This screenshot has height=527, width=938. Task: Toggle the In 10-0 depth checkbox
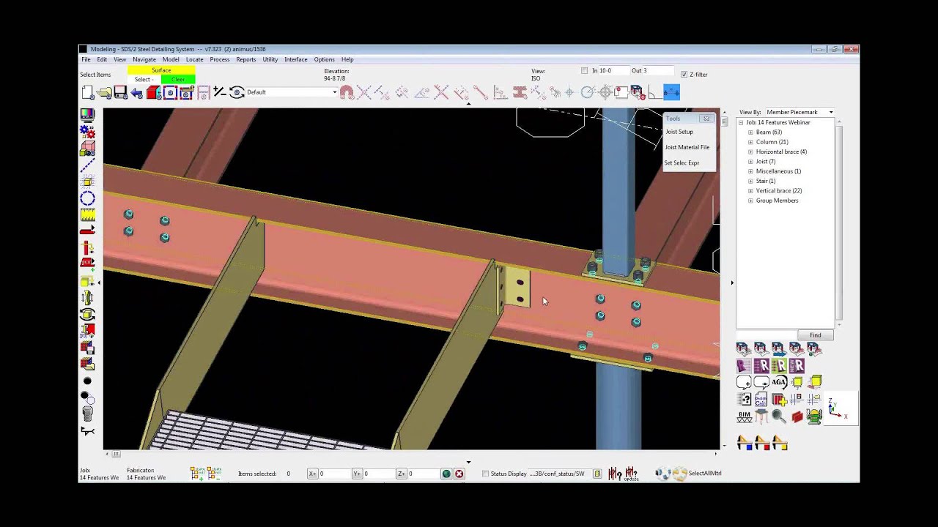[584, 71]
